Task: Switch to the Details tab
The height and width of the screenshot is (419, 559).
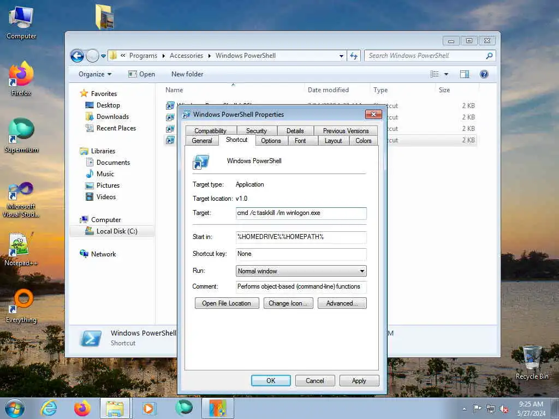Action: 295,131
